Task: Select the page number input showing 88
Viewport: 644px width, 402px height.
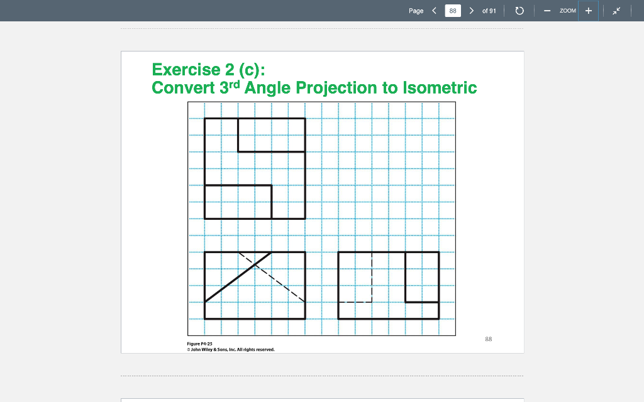Action: click(x=453, y=10)
